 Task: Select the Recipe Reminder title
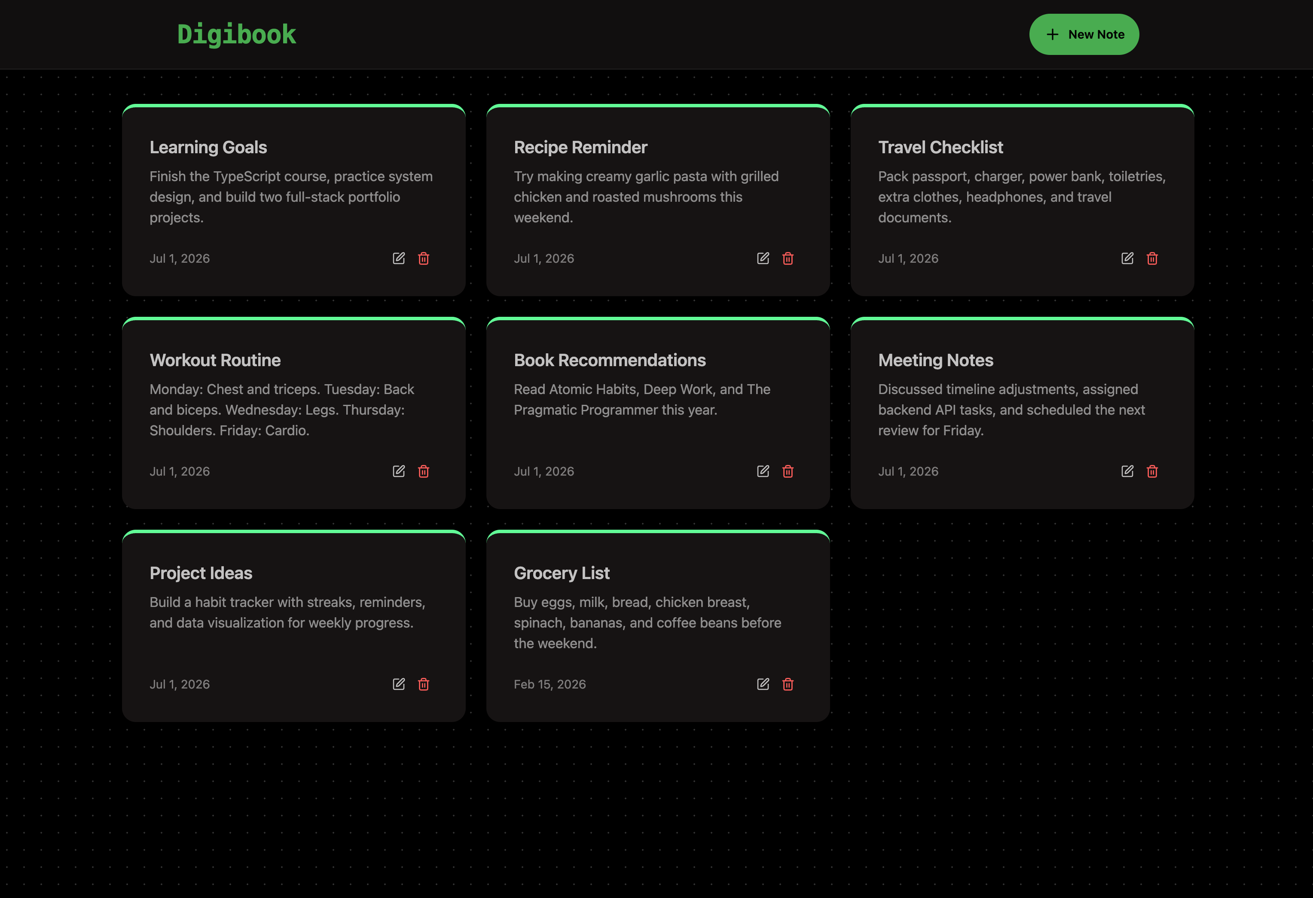(581, 147)
